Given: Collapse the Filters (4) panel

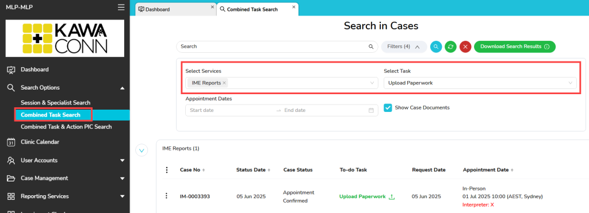Looking at the screenshot, I should pyautogui.click(x=404, y=47).
